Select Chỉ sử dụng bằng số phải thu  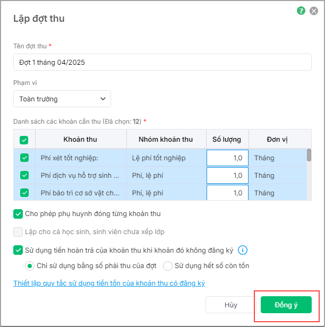tap(30, 265)
